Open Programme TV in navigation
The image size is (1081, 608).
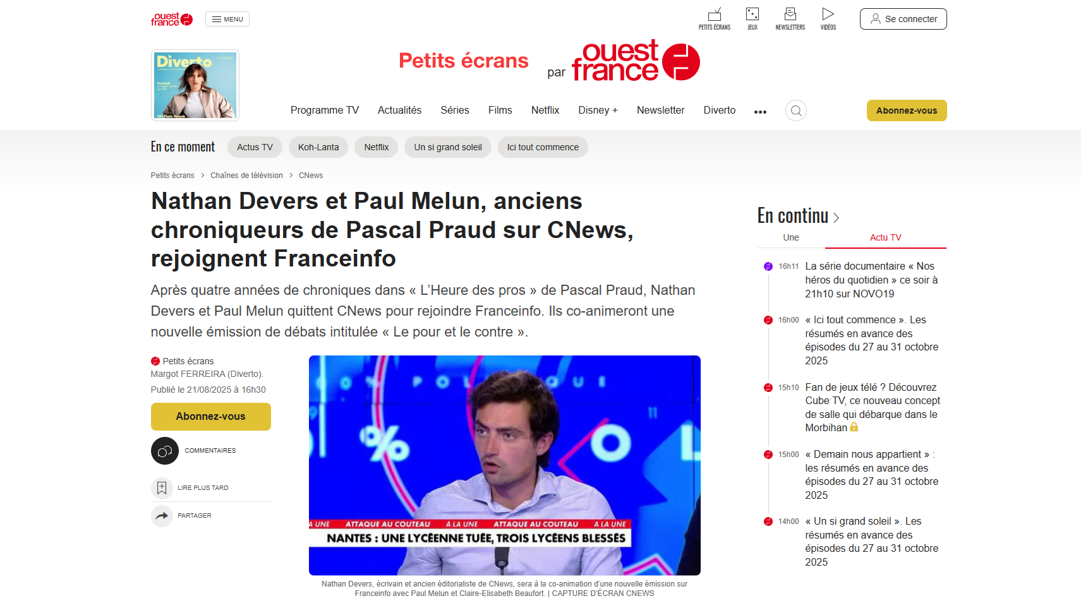tap(325, 110)
